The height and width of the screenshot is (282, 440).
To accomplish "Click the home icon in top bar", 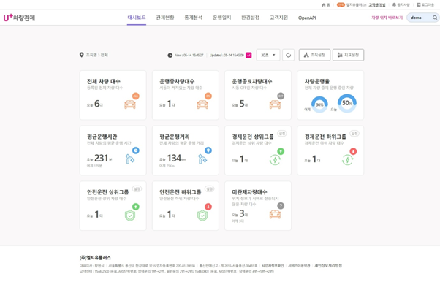I will click(324, 5).
